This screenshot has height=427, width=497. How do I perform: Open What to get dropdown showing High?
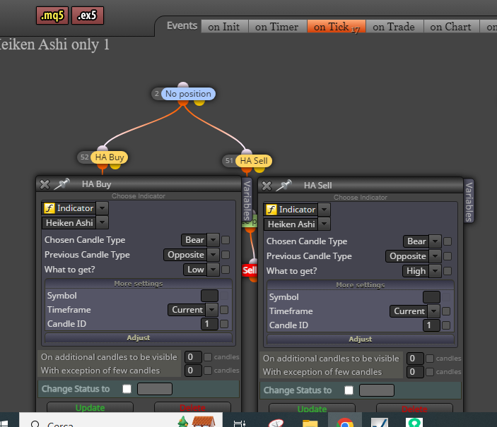pyautogui.click(x=435, y=271)
